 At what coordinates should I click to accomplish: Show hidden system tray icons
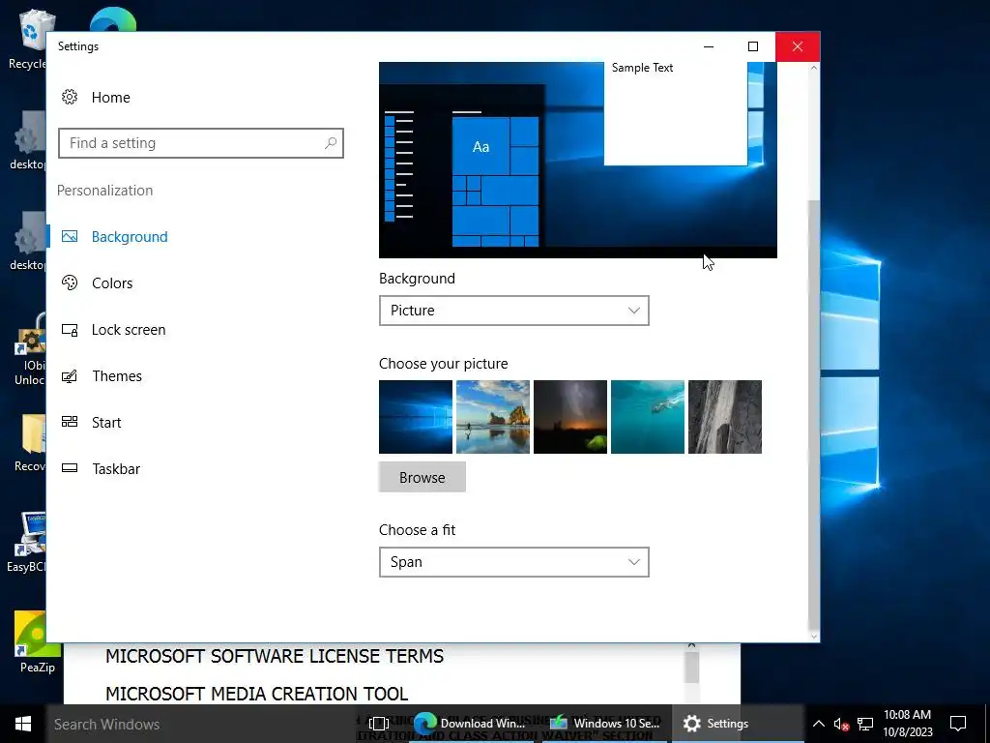pyautogui.click(x=818, y=724)
